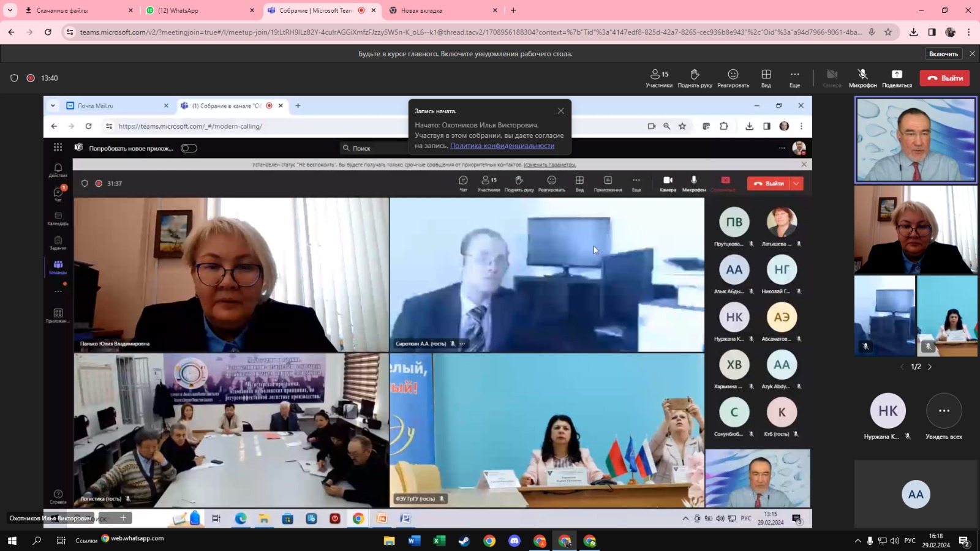This screenshot has height=551, width=980.
Task: Click the Поиск search field in shared Teams
Action: click(374, 148)
